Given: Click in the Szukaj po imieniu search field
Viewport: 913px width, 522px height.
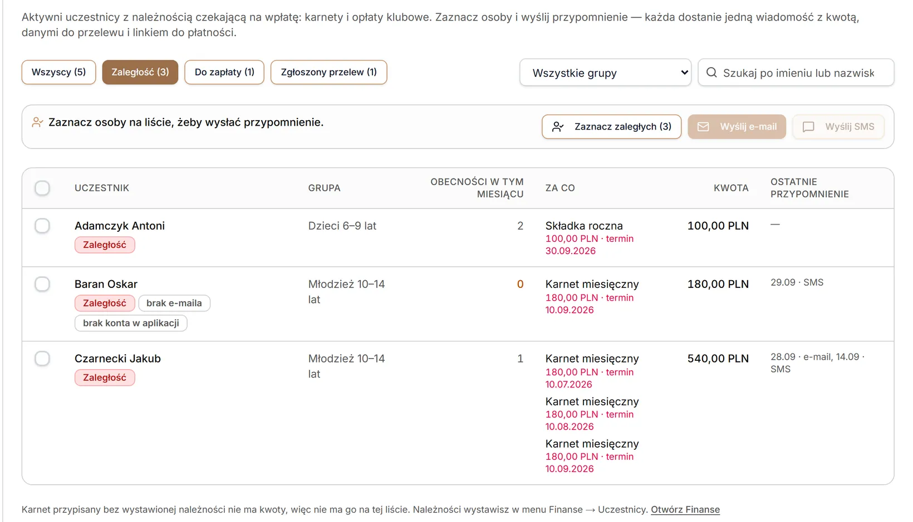Looking at the screenshot, I should pyautogui.click(x=796, y=73).
